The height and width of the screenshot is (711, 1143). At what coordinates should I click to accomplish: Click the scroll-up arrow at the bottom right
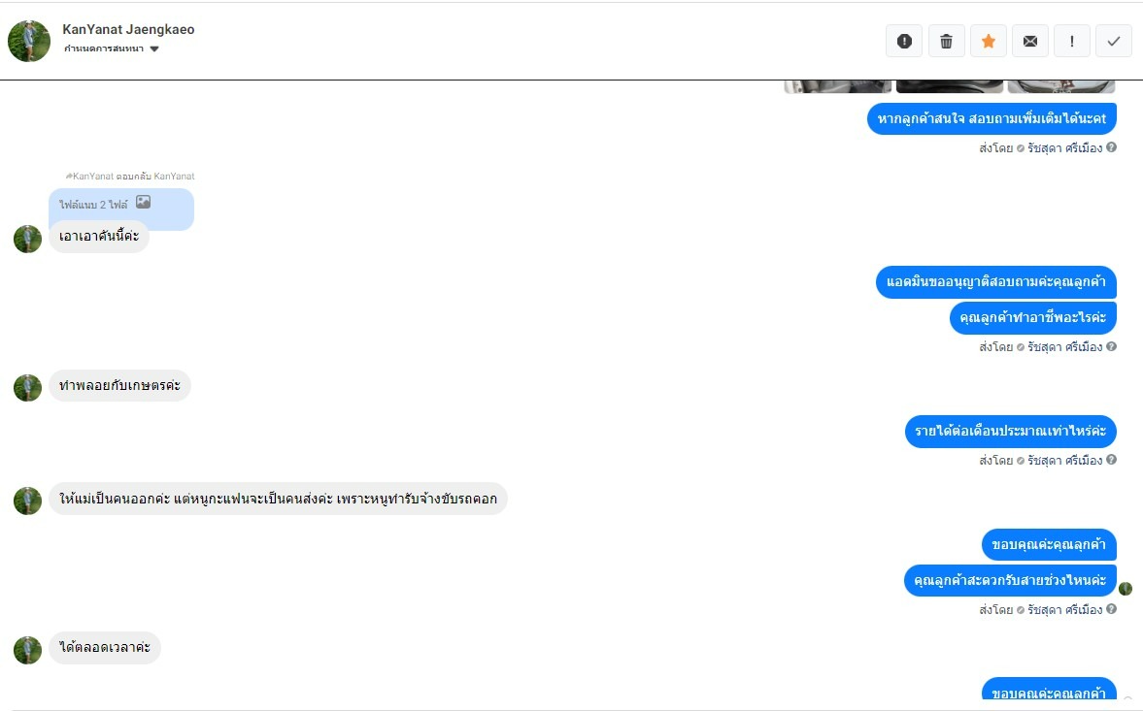click(1128, 698)
